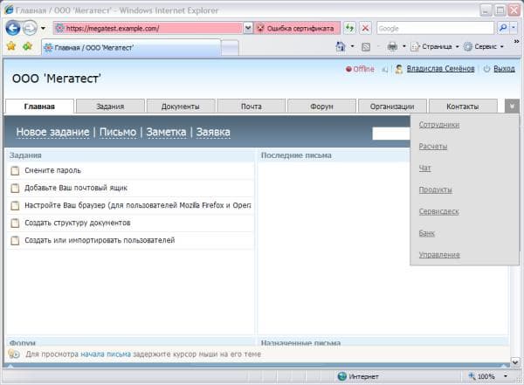Click the 'начала письма' hint link
Image resolution: width=524 pixels, height=385 pixels.
click(106, 354)
